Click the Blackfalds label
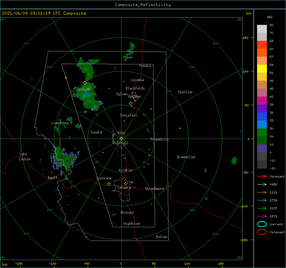This screenshot has height=268, width=286. (135, 88)
